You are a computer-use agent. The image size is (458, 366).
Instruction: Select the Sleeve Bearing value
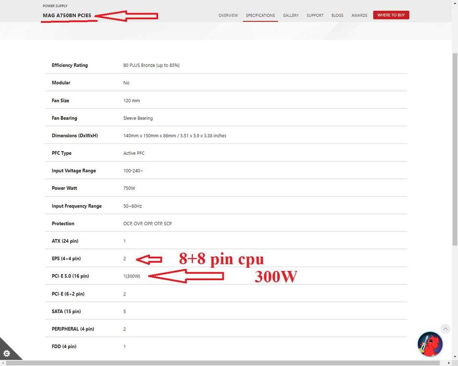click(138, 118)
